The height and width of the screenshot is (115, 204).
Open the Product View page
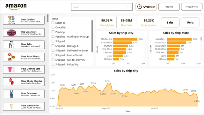point(192,7)
